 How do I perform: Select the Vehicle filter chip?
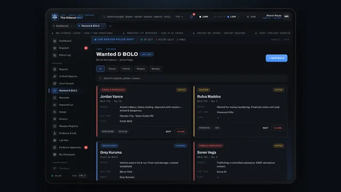[x=126, y=69]
